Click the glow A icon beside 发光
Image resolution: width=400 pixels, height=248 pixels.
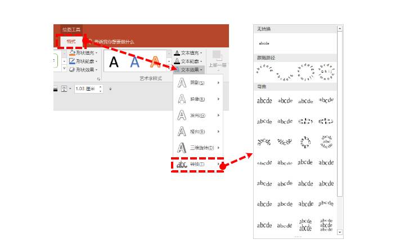182,116
